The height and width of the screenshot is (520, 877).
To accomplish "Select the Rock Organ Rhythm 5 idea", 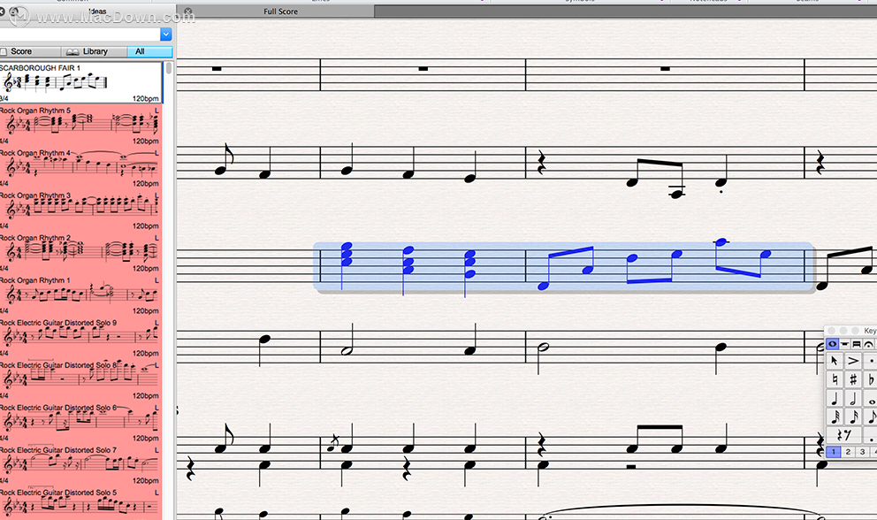I will click(80, 125).
